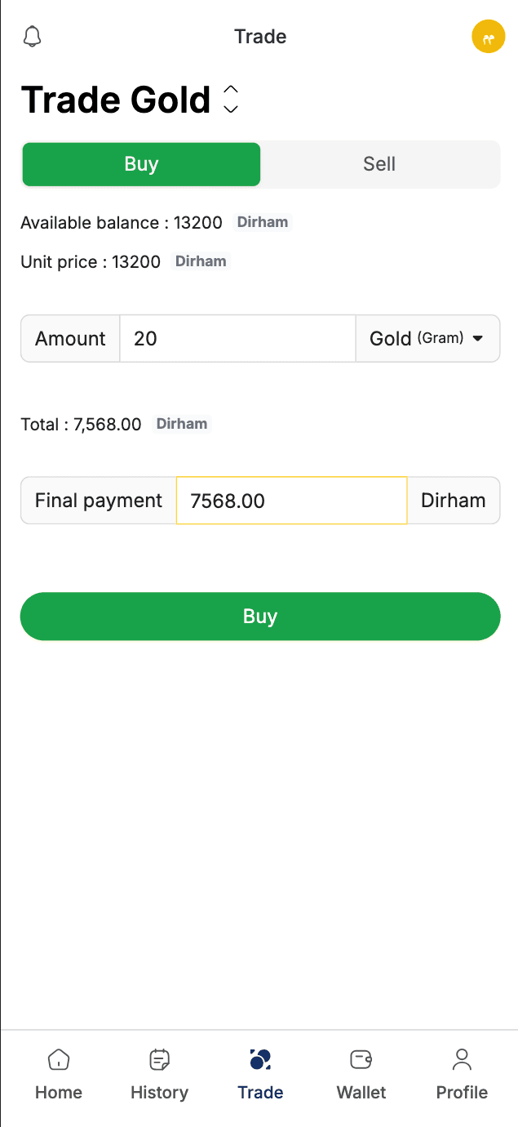Viewport: 518px width, 1127px height.
Task: Click the Dirham unit label after Final payment
Action: (x=453, y=501)
